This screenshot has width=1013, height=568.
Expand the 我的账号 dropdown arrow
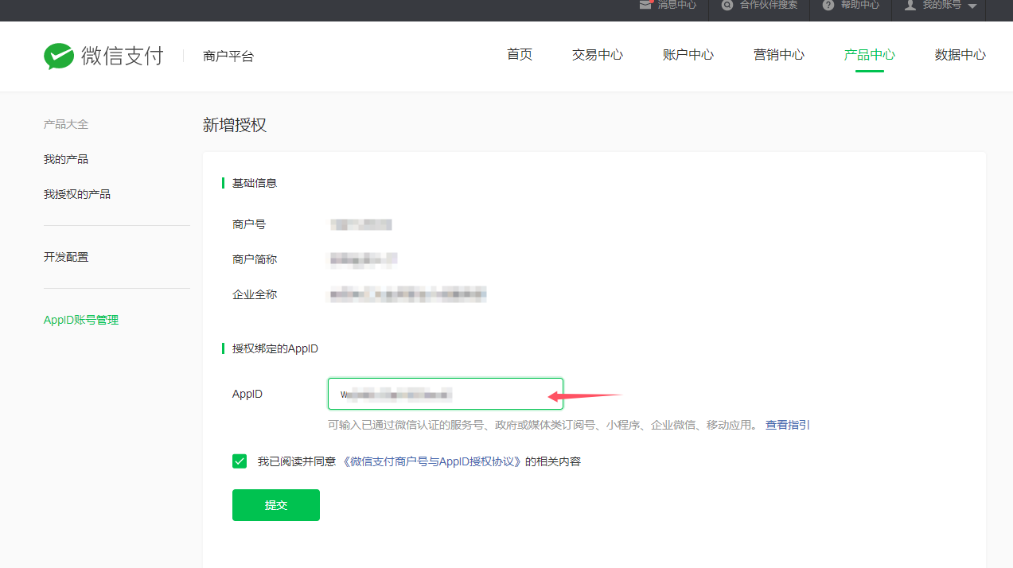pyautogui.click(x=972, y=6)
